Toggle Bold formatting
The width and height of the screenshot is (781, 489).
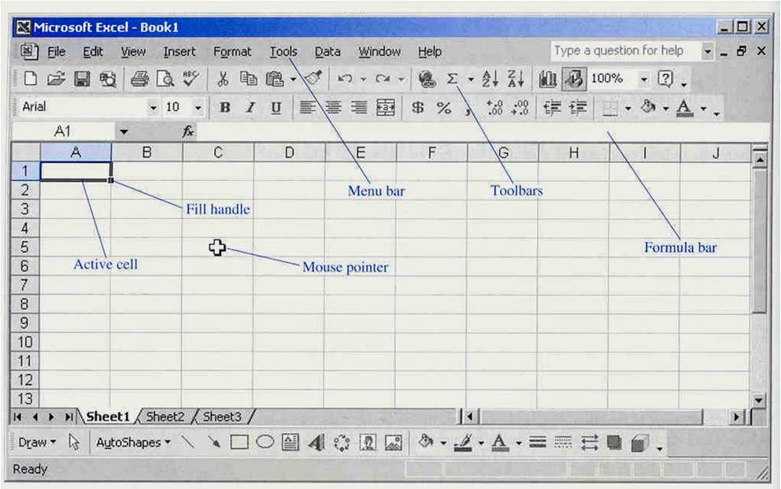(225, 107)
